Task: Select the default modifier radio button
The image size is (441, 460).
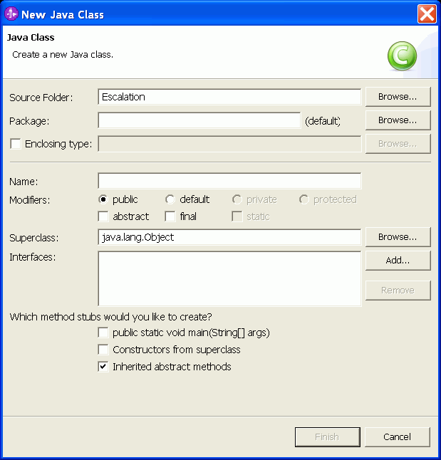Action: pyautogui.click(x=170, y=199)
